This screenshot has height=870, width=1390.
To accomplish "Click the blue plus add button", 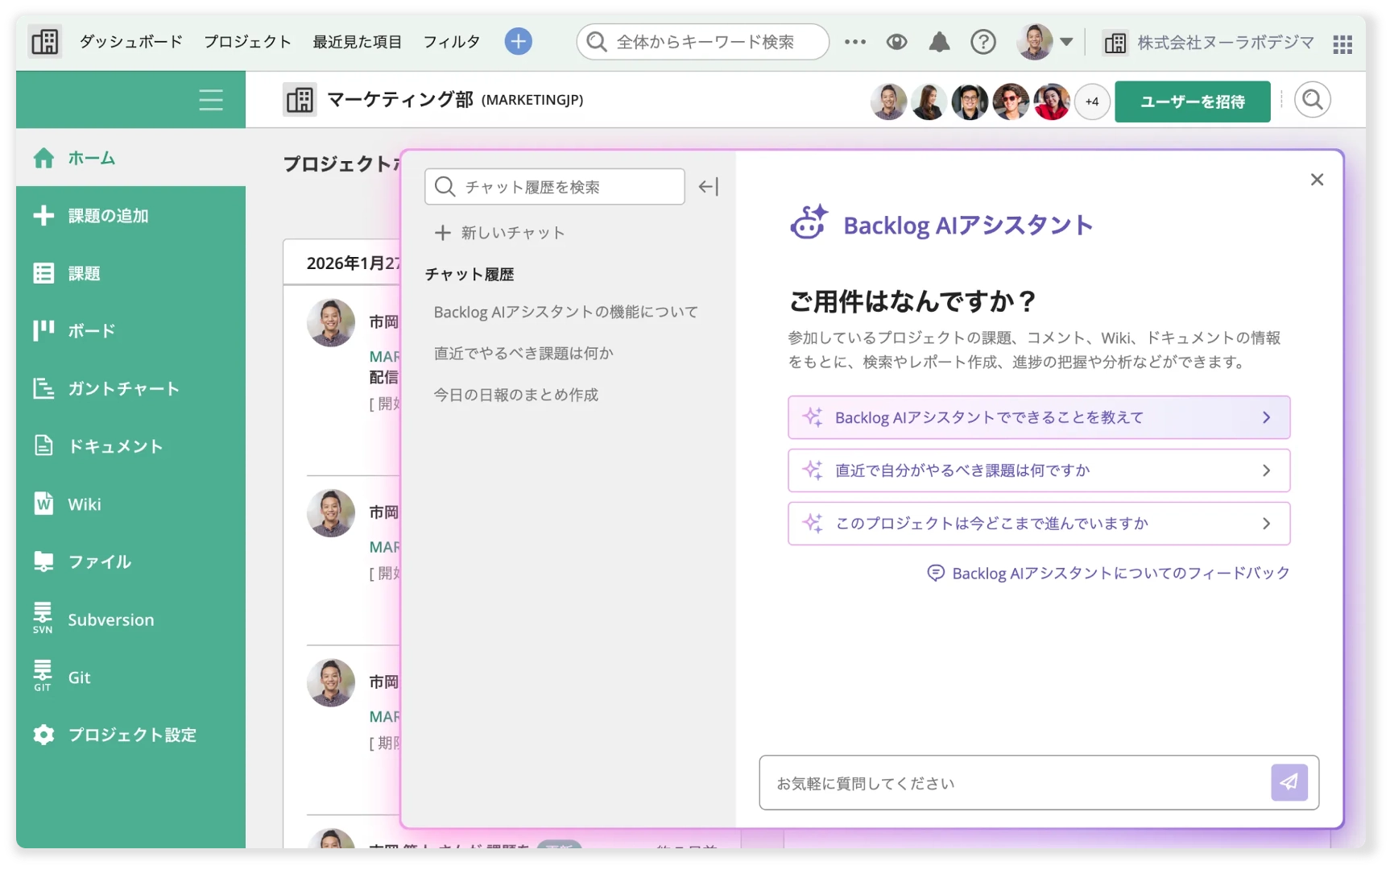I will pos(518,41).
